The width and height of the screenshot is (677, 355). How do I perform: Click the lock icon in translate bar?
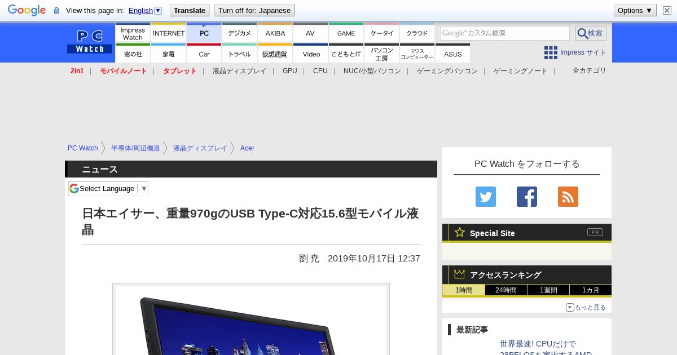[56, 10]
